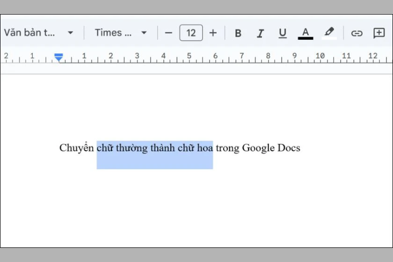Screen dimensions: 393x262
Task: Click the word Chuyển in the document
Action: pyautogui.click(x=77, y=148)
